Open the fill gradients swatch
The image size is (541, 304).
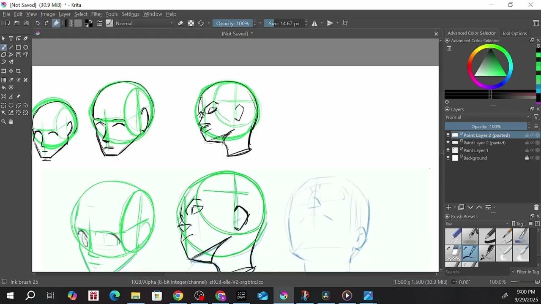click(69, 23)
